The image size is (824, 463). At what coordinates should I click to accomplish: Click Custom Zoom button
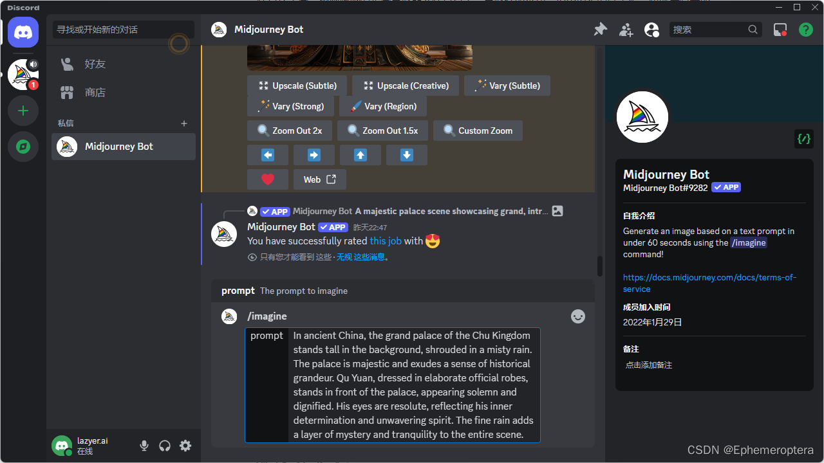(x=478, y=131)
